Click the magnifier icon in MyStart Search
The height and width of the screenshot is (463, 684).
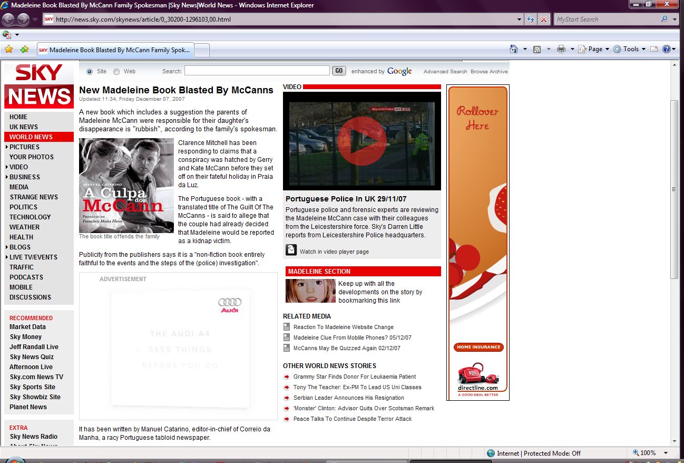pyautogui.click(x=664, y=20)
